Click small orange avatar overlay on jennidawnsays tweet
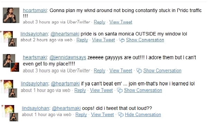 [x=15, y=67]
